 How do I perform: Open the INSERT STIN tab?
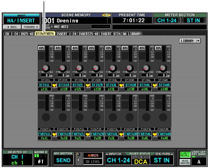pos(110,34)
